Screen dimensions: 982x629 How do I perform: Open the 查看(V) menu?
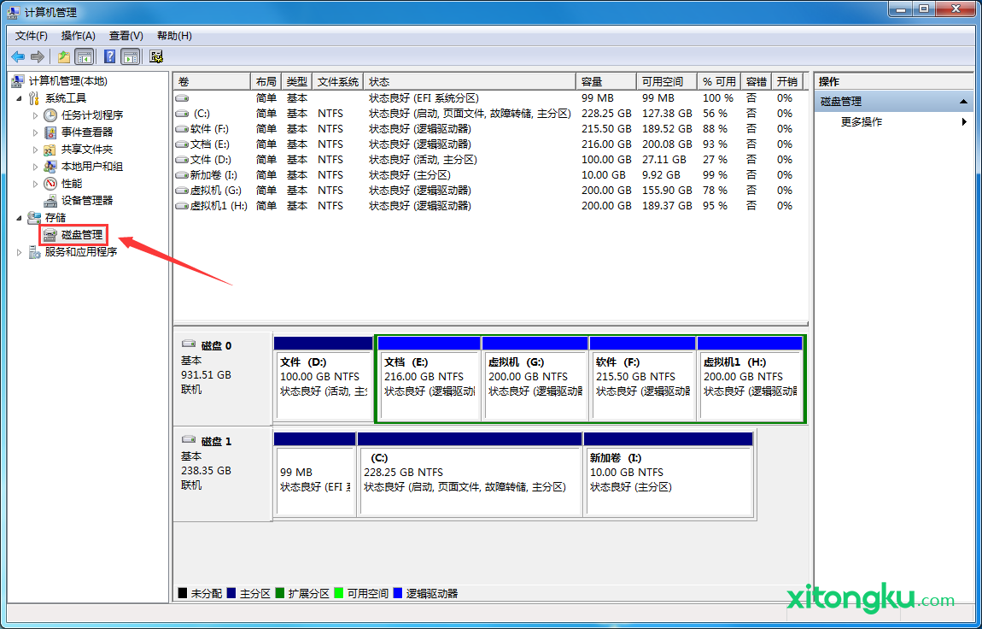tap(126, 35)
